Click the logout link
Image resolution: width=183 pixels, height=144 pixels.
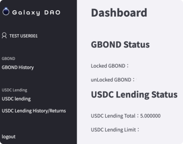coord(9,137)
